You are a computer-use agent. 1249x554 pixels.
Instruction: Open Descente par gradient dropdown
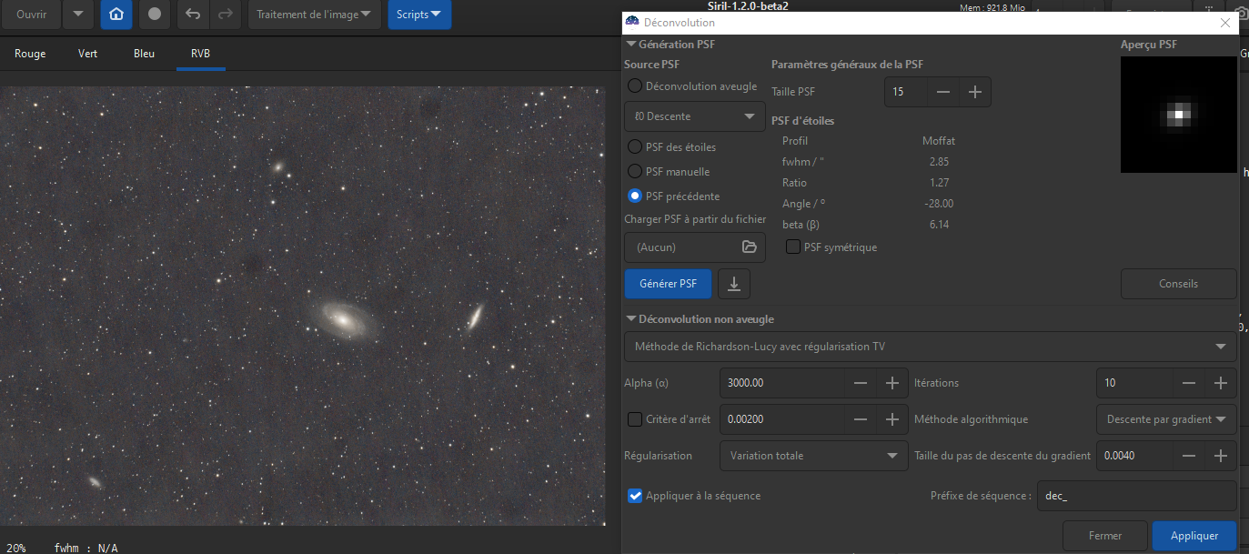tap(1166, 419)
